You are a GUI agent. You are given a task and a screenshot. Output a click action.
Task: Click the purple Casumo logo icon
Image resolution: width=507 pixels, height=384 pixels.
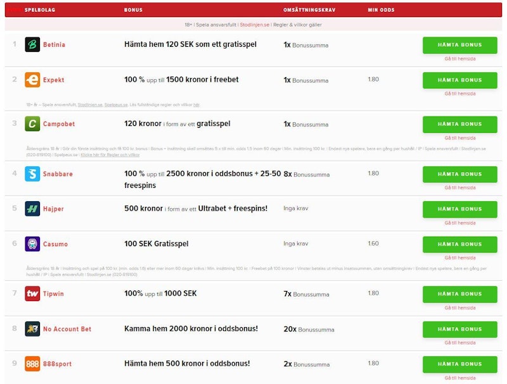coord(32,244)
